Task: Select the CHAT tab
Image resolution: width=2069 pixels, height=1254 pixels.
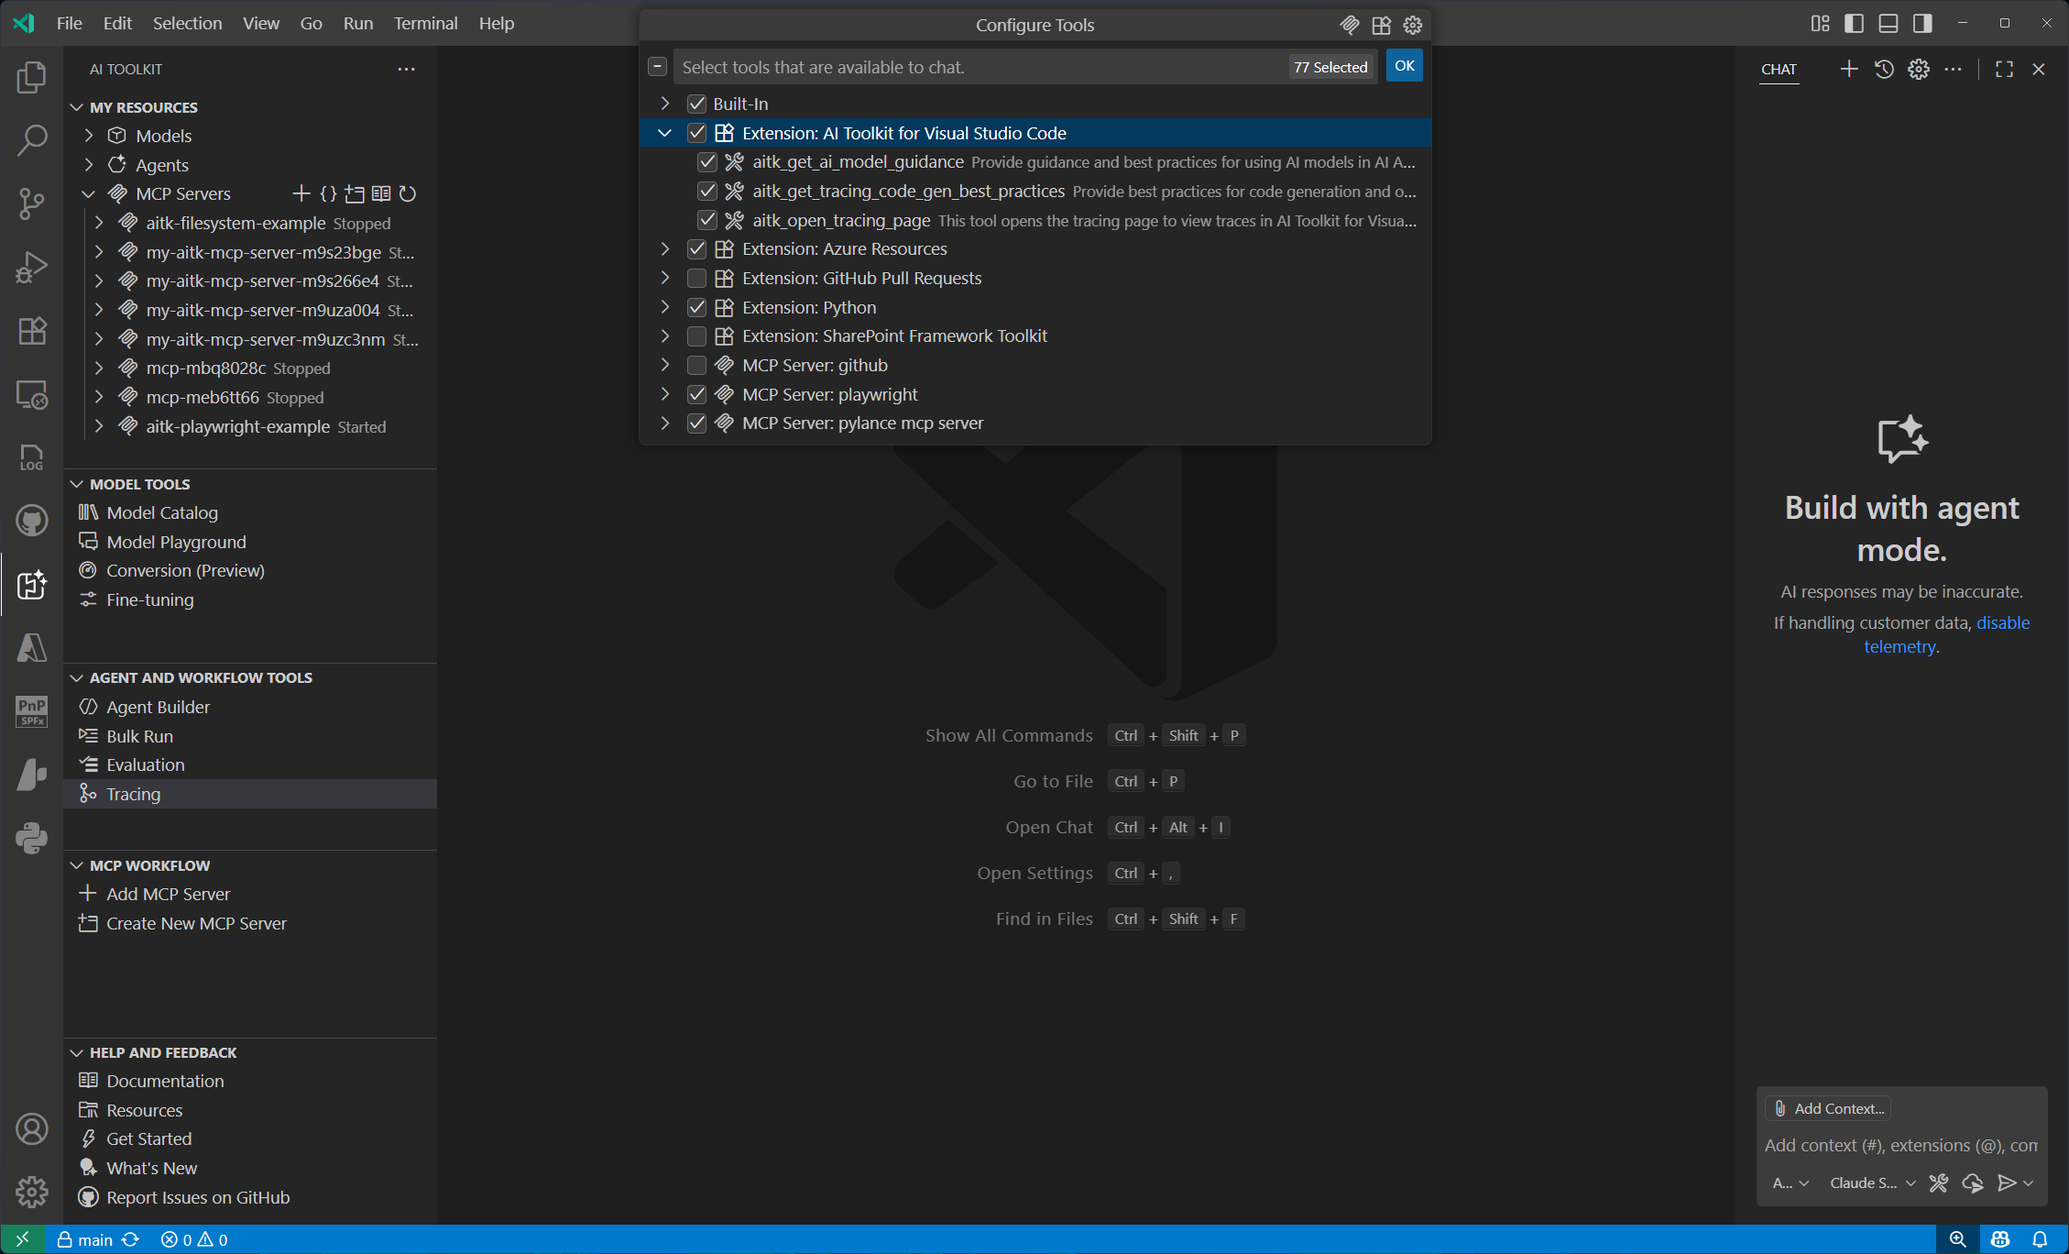Action: point(1779,69)
